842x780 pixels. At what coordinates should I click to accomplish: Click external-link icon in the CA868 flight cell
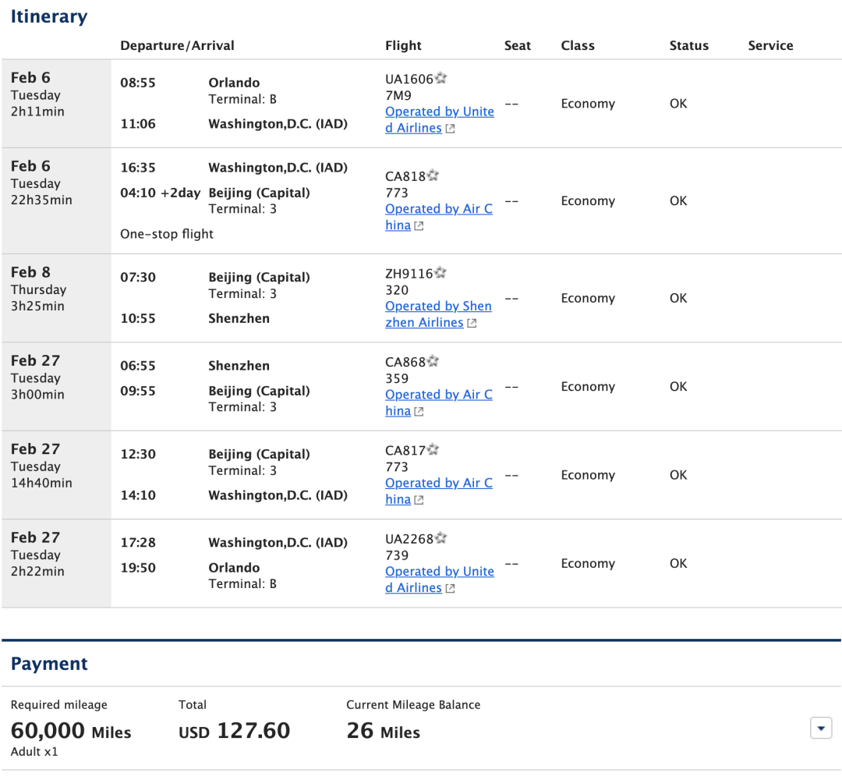419,412
